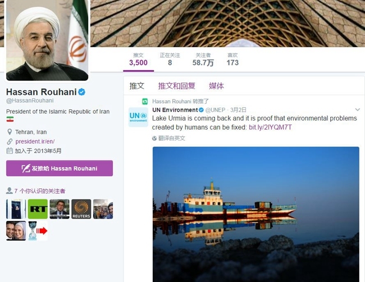Open the bit.ly/2IYQM7T link in tweet
This screenshot has width=365, height=282.
270,127
